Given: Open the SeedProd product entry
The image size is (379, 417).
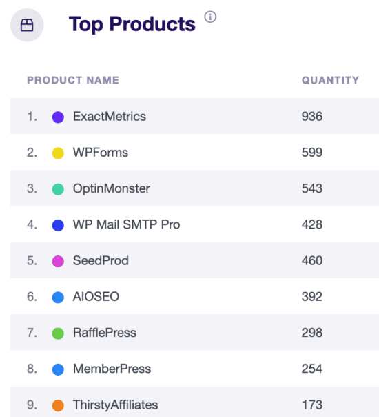Looking at the screenshot, I should [101, 261].
